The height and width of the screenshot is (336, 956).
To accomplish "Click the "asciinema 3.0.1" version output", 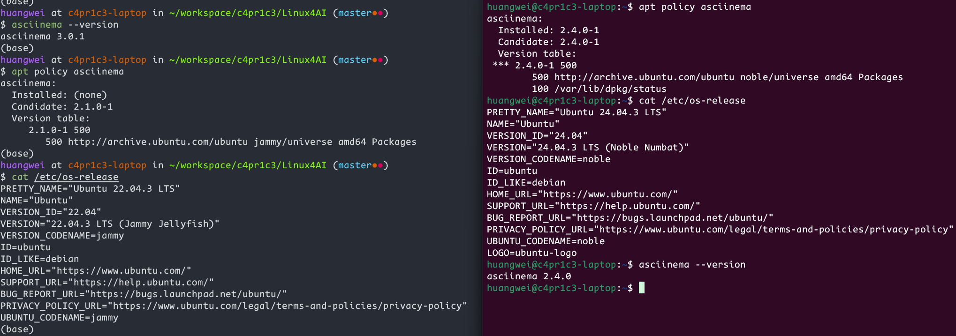I will pos(43,36).
